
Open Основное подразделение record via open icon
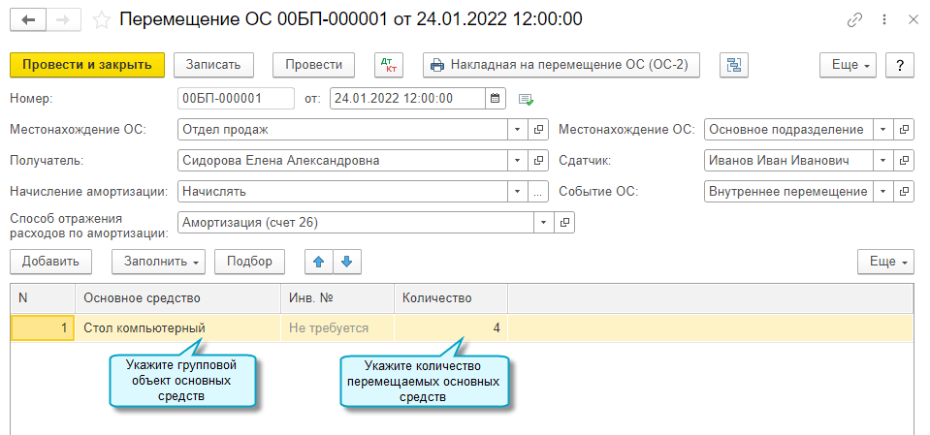click(x=904, y=129)
